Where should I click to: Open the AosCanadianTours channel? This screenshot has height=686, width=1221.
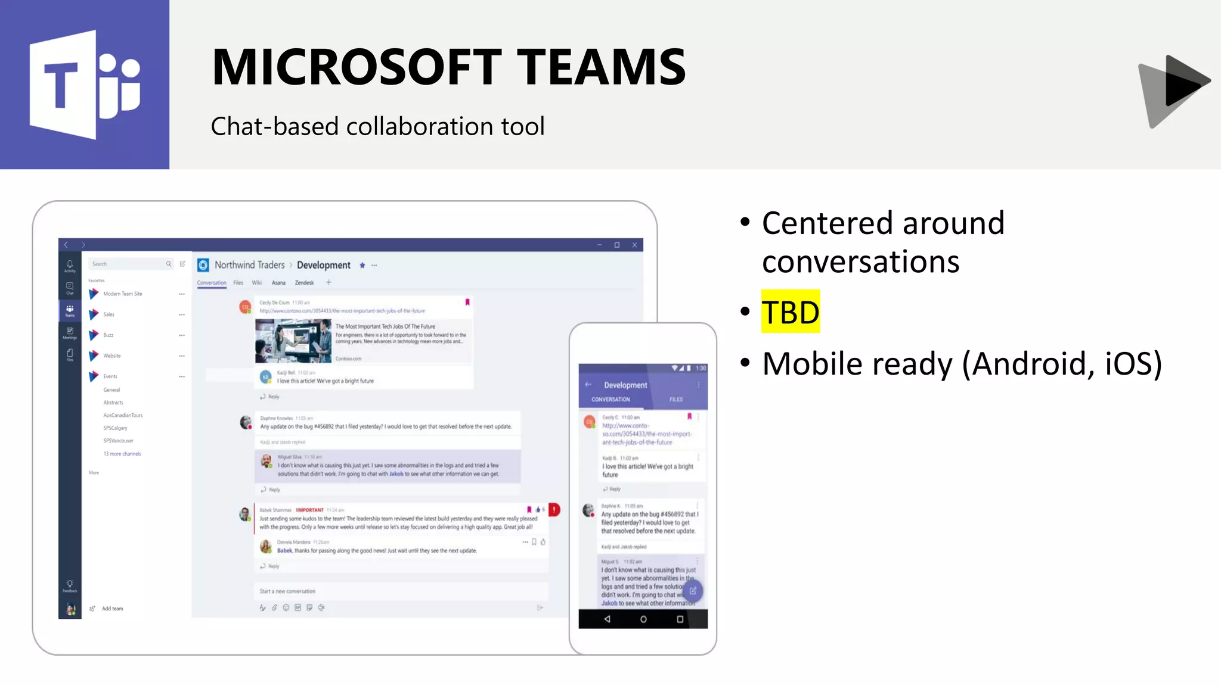point(123,416)
